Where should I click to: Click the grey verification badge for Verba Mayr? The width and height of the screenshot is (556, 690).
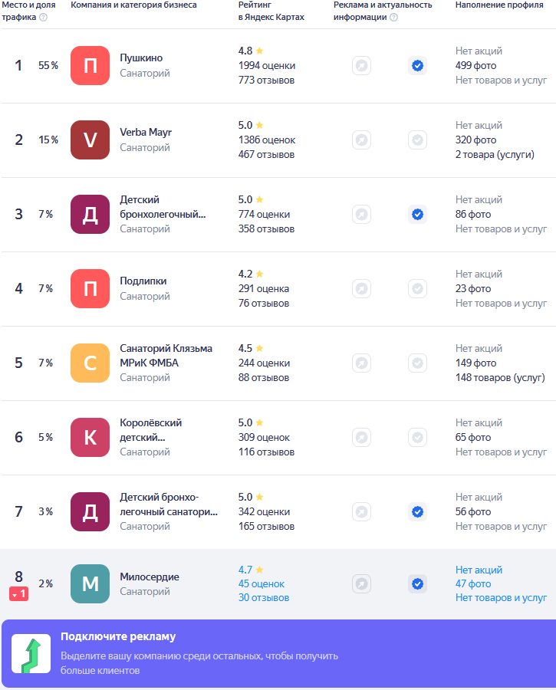(417, 140)
